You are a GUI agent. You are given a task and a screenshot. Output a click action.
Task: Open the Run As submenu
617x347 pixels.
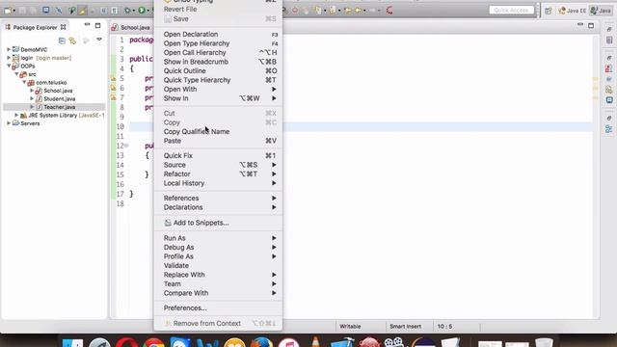click(x=218, y=238)
